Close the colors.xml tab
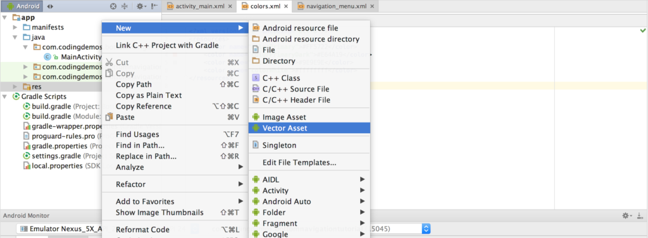The width and height of the screenshot is (648, 238). [285, 6]
